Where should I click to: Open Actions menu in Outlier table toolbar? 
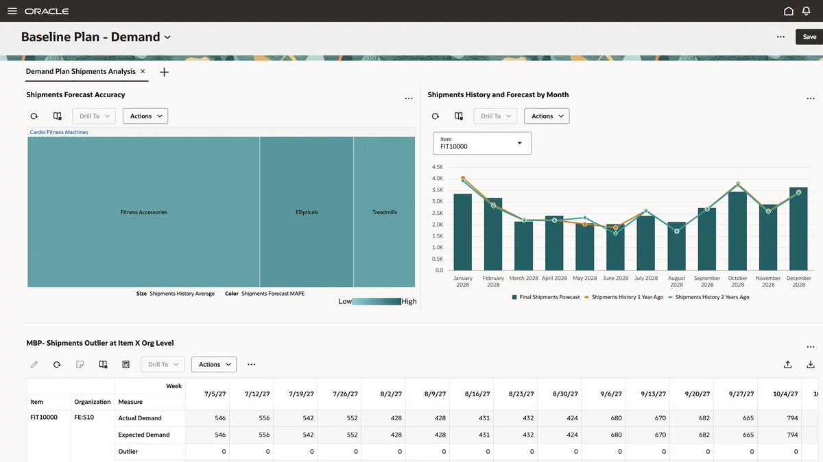coord(214,365)
